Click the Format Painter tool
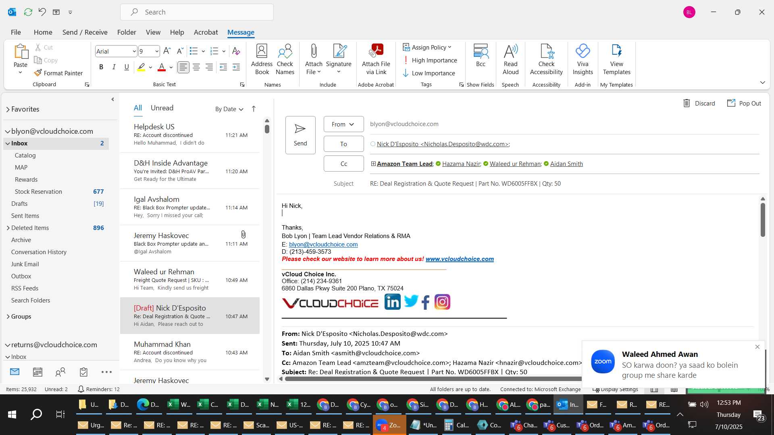774x435 pixels. point(58,73)
